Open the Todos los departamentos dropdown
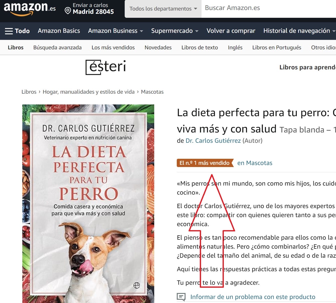Image resolution: width=336 pixels, height=303 pixels. coord(163,9)
